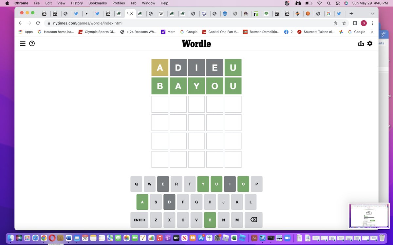Show more bookmarks with double chevron

pos(372,32)
